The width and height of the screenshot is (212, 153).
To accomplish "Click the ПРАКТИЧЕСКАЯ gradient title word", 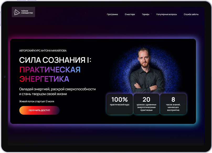I will (50, 70).
